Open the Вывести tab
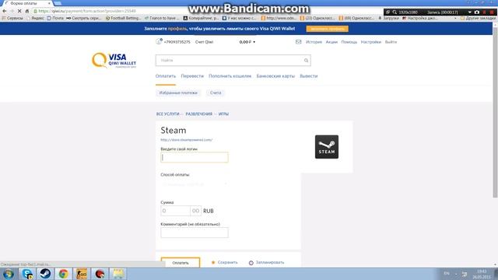The height and width of the screenshot is (280, 498). pyautogui.click(x=309, y=76)
